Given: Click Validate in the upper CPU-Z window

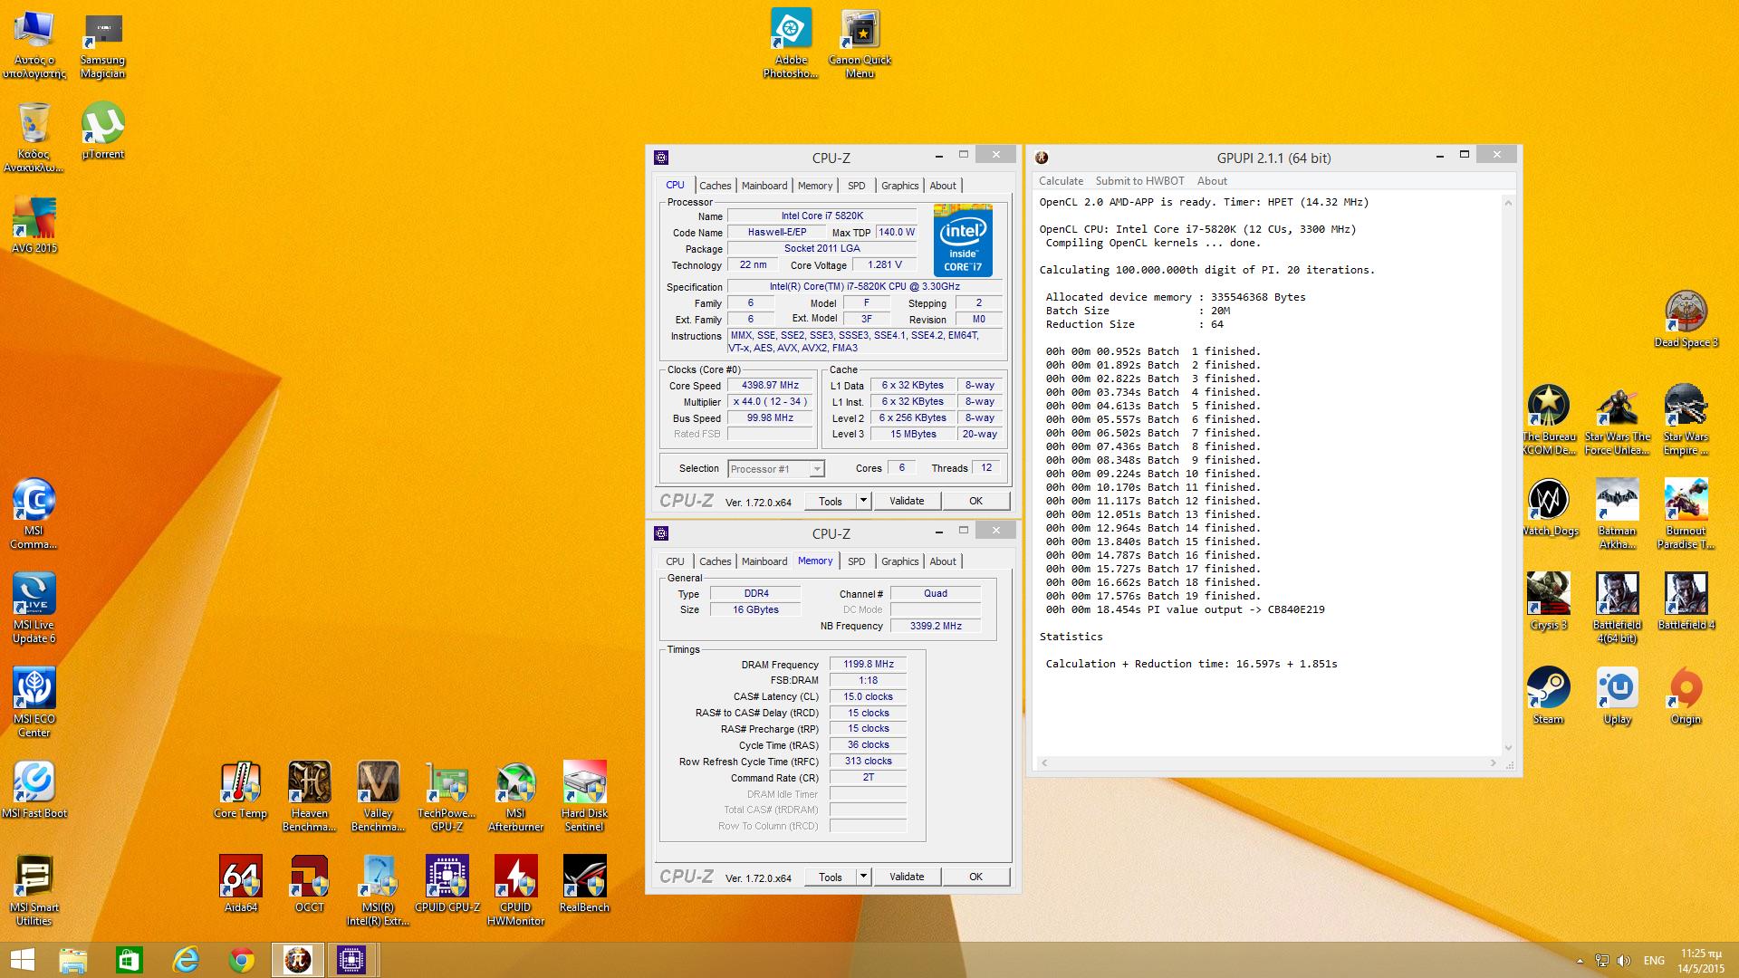Looking at the screenshot, I should 907,501.
